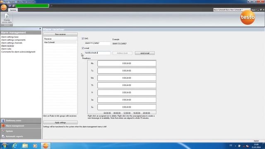Restore the inner document window

[261, 10]
